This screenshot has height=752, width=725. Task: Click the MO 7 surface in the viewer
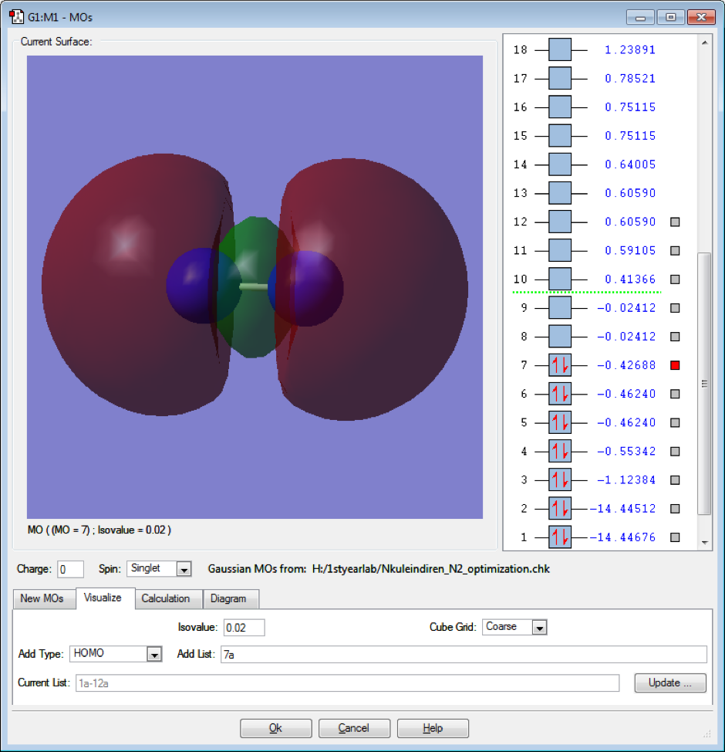click(x=255, y=286)
